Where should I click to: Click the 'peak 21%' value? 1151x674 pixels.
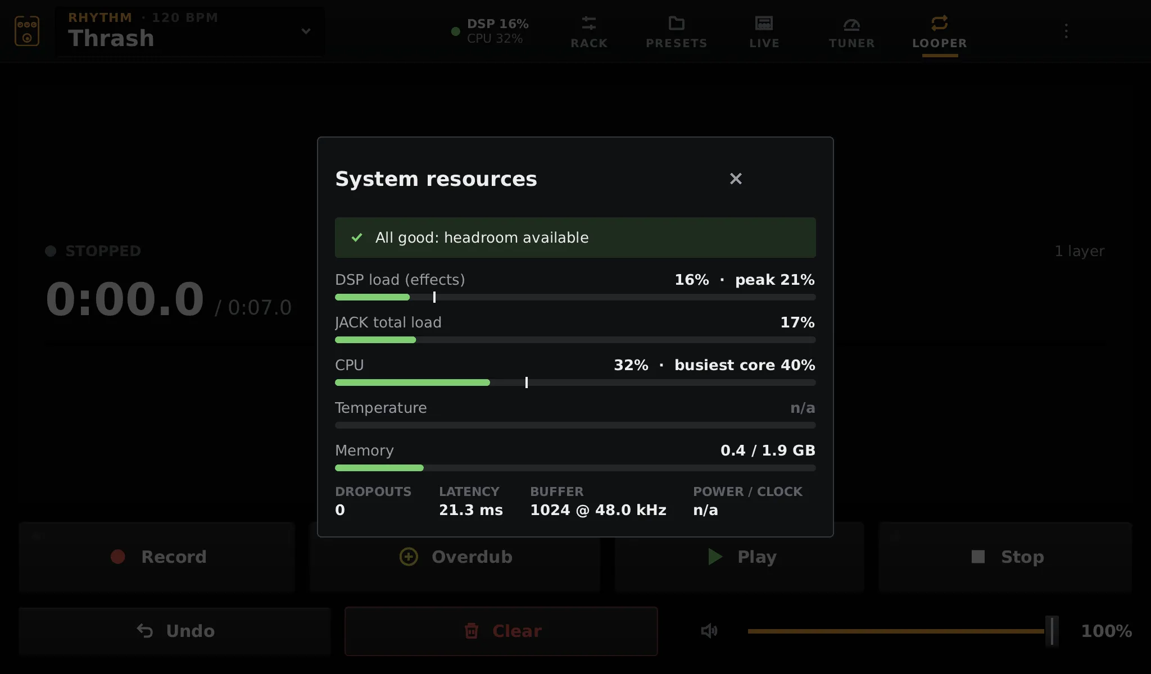point(774,280)
